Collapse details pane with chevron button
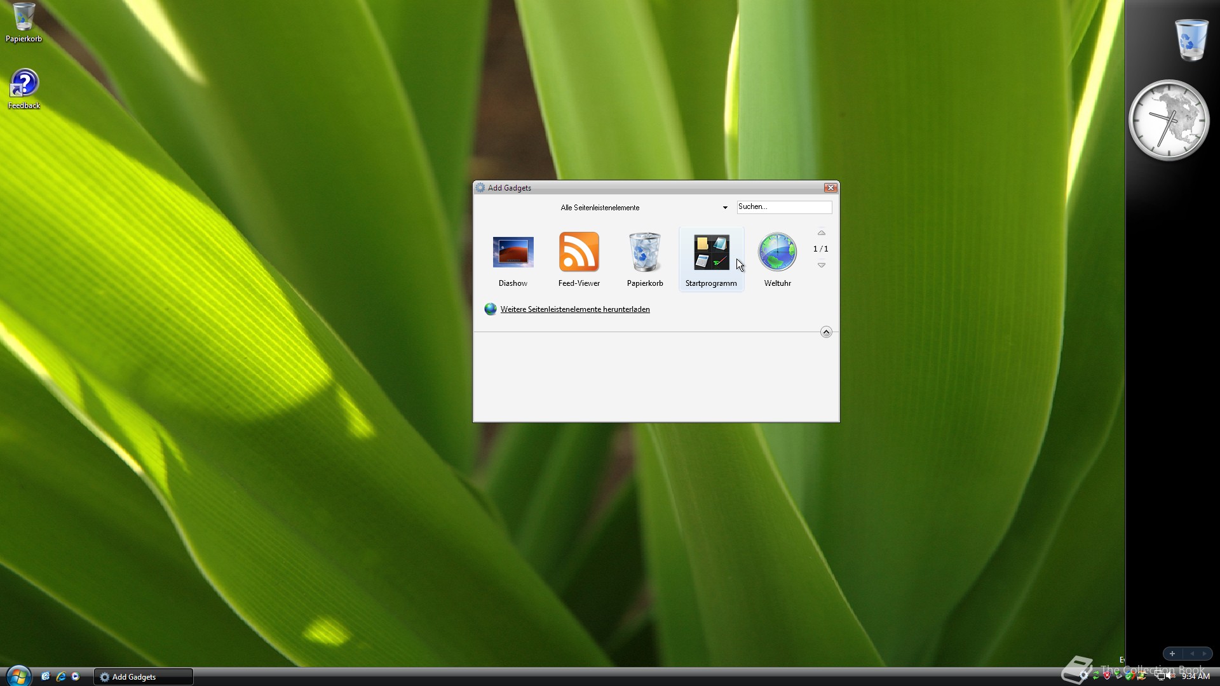 click(x=826, y=332)
